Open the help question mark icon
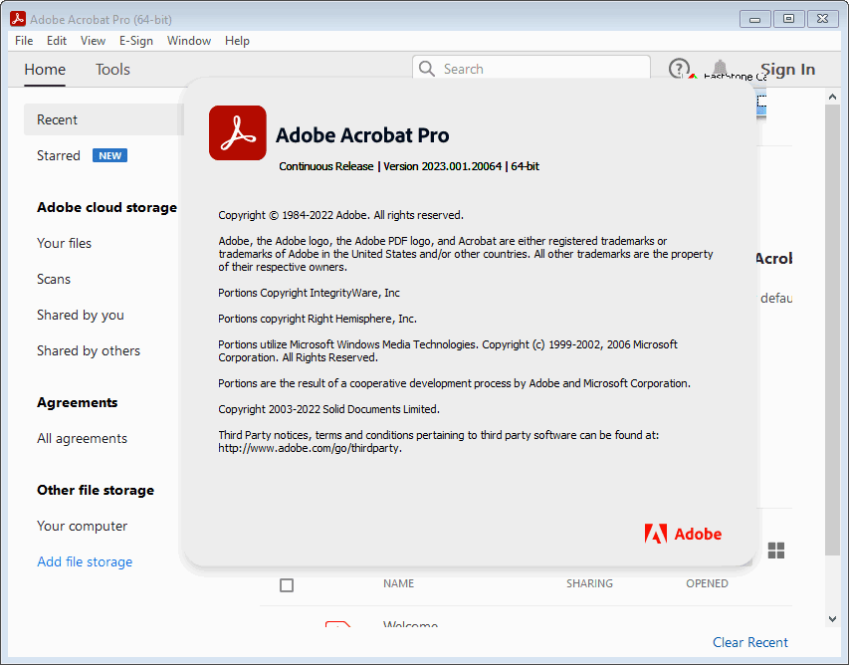Screen dimensions: 849x665 pos(679,69)
